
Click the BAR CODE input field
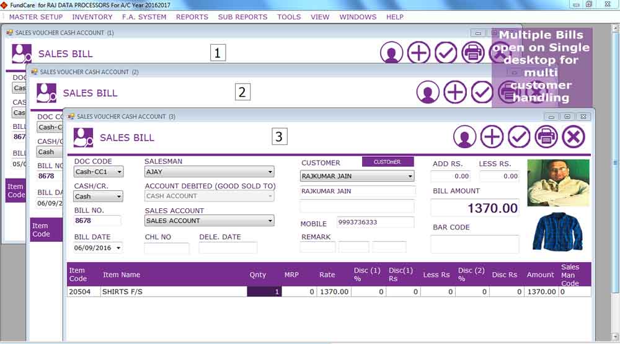(474, 244)
